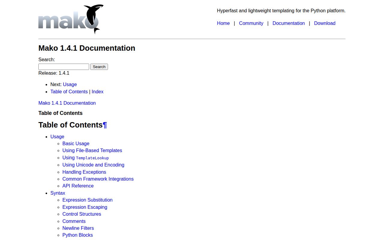Viewport: 384px width, 240px height.
Task: Open the Basic Usage section
Action: [76, 143]
